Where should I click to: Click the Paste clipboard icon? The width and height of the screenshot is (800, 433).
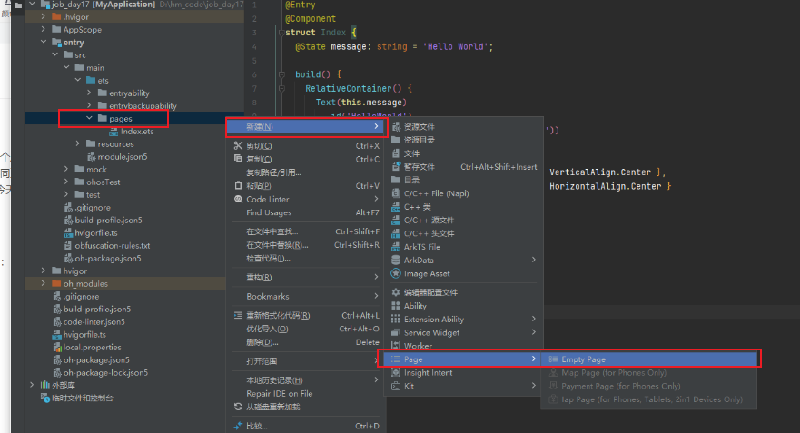pos(238,186)
